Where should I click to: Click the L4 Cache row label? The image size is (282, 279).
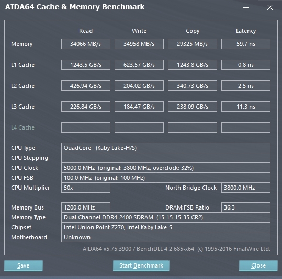[x=22, y=127]
